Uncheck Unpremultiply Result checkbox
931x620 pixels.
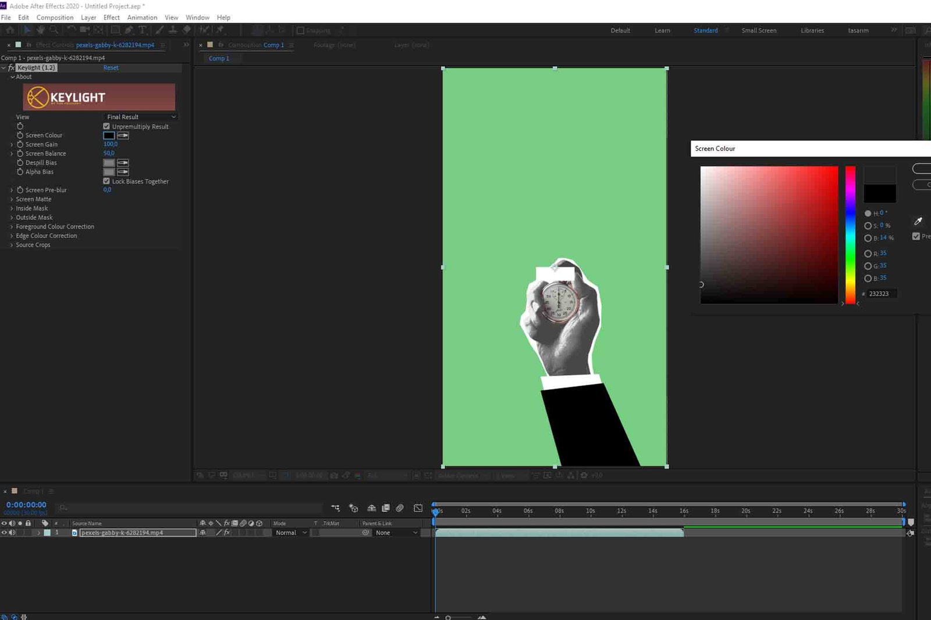106,126
